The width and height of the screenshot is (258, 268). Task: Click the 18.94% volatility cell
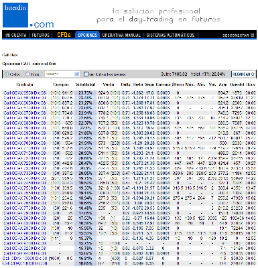85,198
